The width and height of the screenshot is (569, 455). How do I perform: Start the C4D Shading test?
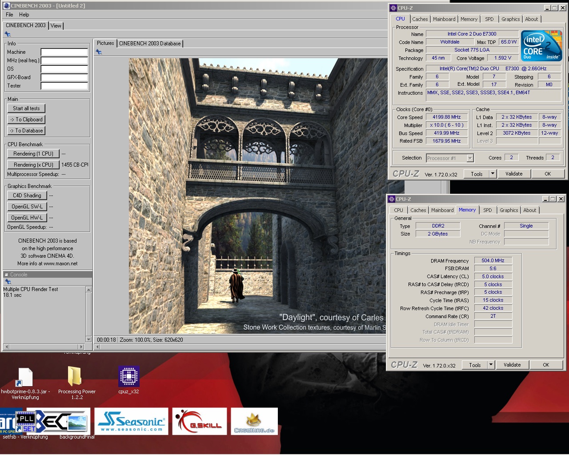tap(27, 196)
